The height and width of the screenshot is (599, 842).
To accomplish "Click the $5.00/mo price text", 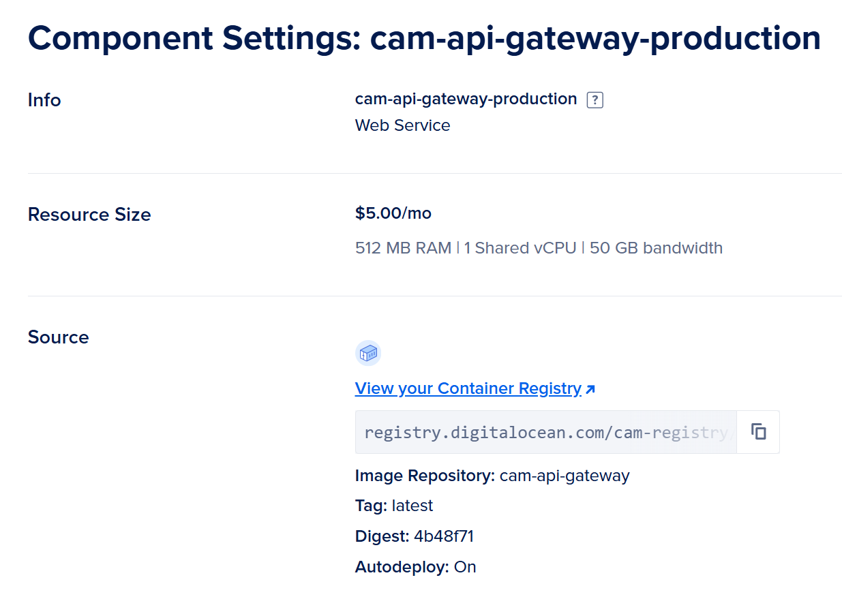I will (x=393, y=213).
